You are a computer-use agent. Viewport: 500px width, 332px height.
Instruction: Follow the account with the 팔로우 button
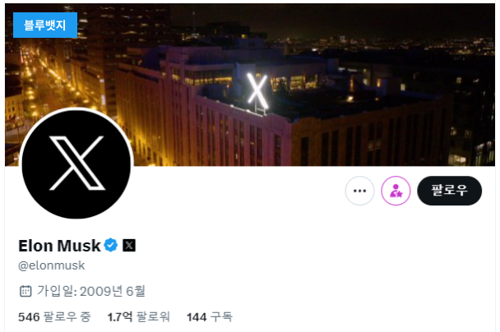click(449, 191)
